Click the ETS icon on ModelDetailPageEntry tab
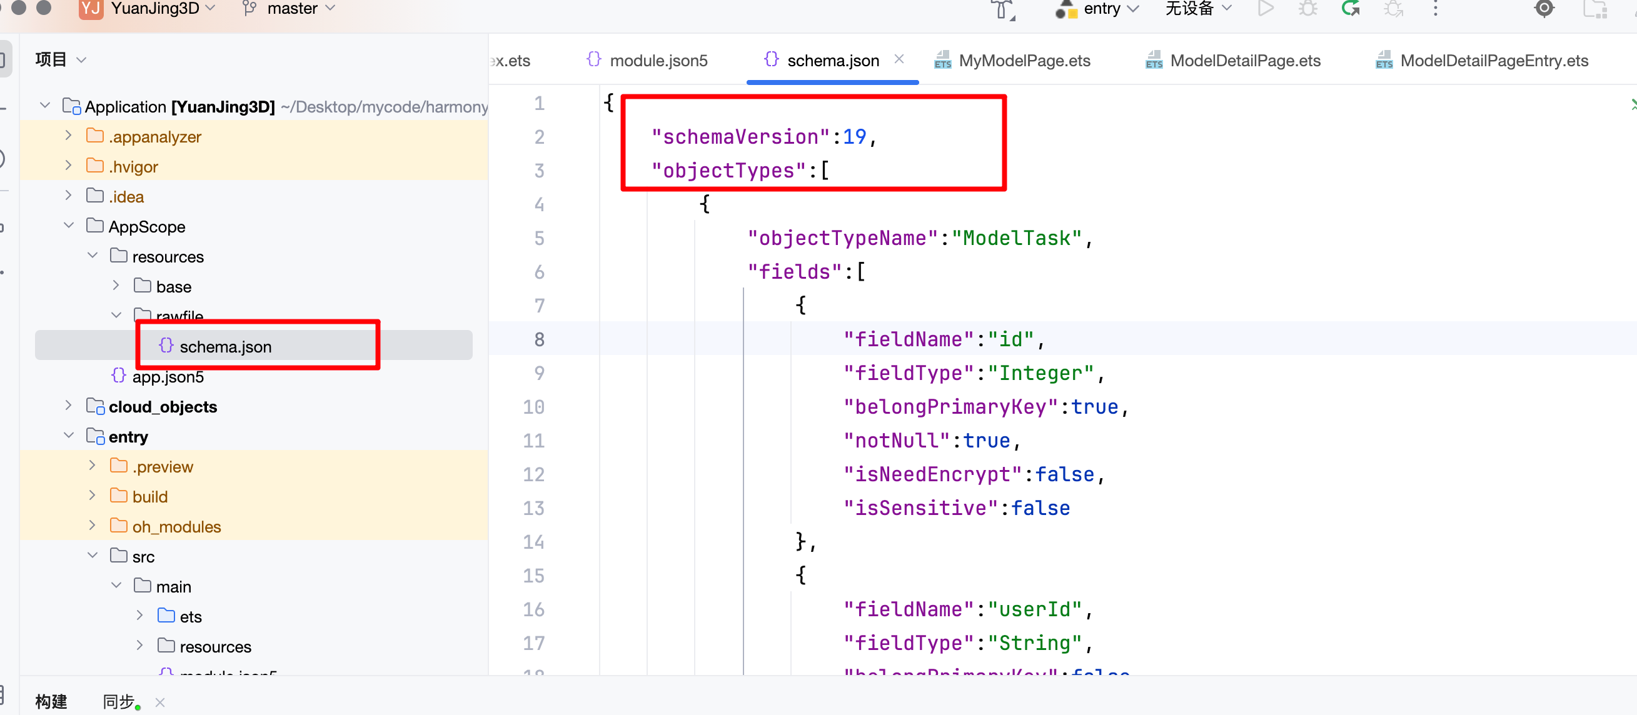Viewport: 1637px width, 715px height. click(1383, 61)
